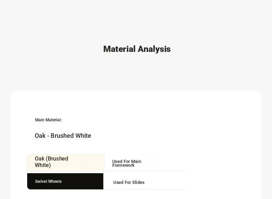Select the Used For Slides description
Screen dimensions: 272x199
click(x=129, y=183)
